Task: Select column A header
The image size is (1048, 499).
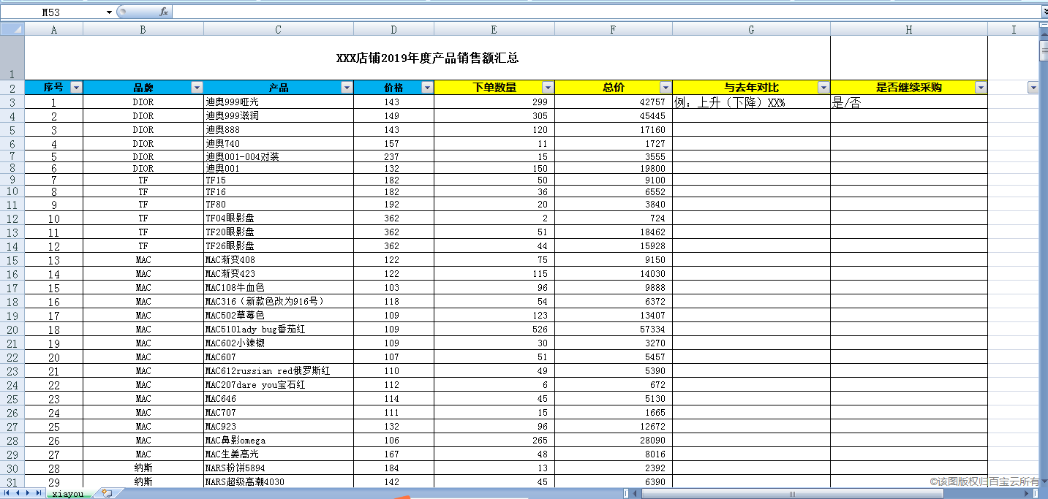Action: pyautogui.click(x=54, y=29)
